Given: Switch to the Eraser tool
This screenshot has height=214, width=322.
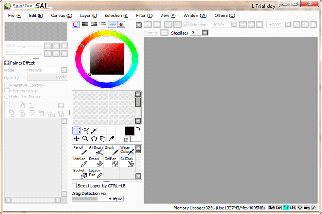Looking at the screenshot, I should [95, 162].
